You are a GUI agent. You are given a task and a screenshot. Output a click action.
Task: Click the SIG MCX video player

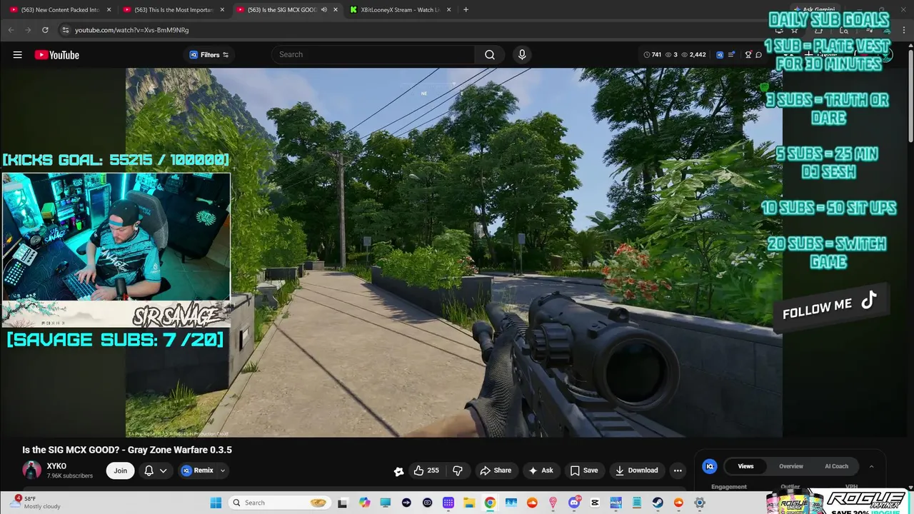point(454,252)
